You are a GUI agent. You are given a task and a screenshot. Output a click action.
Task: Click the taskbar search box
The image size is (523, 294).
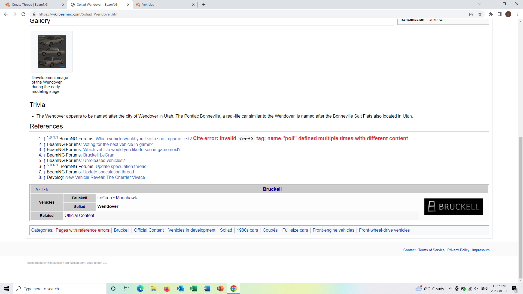point(60,289)
